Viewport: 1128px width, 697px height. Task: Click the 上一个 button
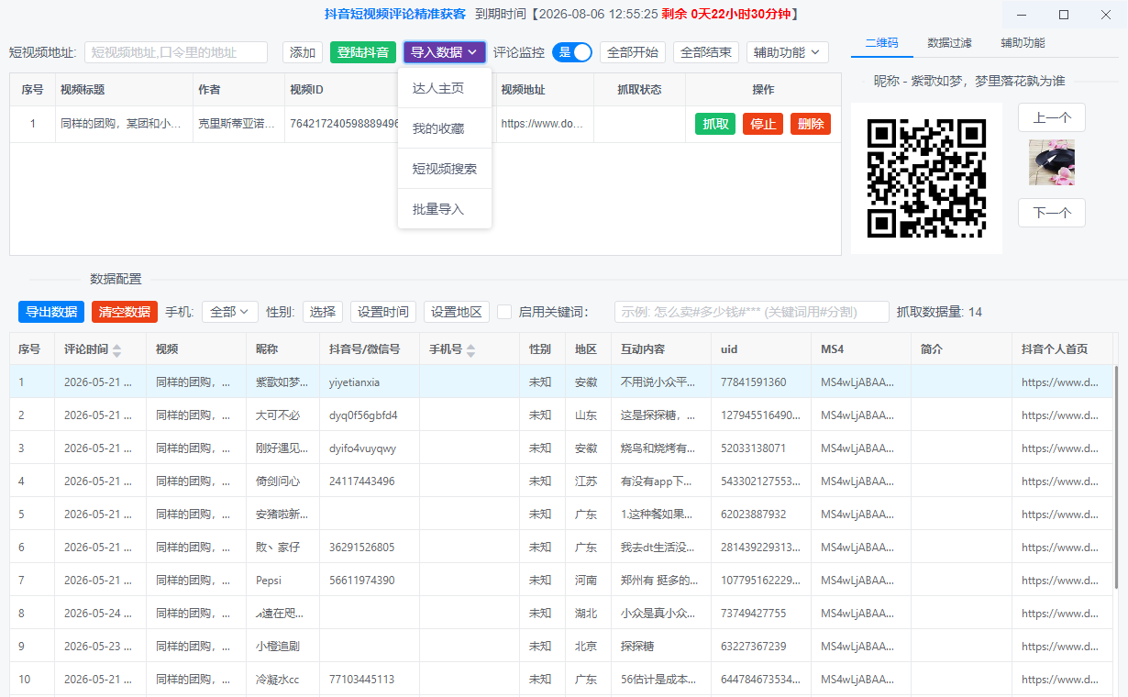coord(1052,117)
